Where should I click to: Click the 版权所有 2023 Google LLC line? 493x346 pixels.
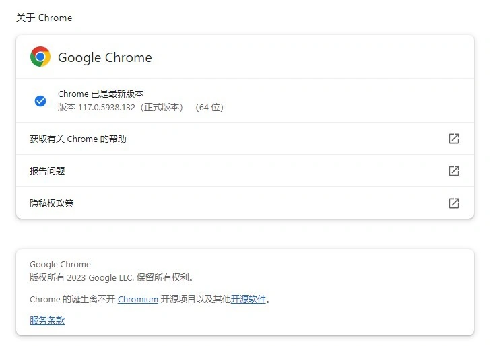pyautogui.click(x=112, y=277)
